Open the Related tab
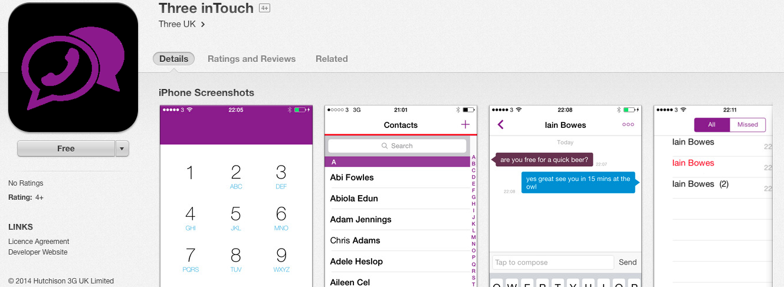 pyautogui.click(x=332, y=59)
